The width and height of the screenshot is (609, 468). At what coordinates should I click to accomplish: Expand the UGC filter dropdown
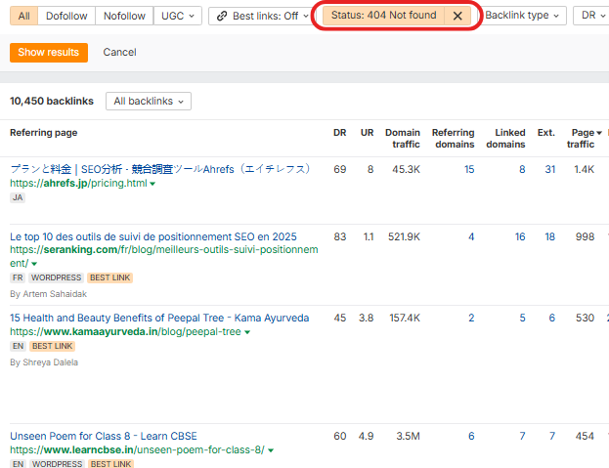click(x=179, y=16)
